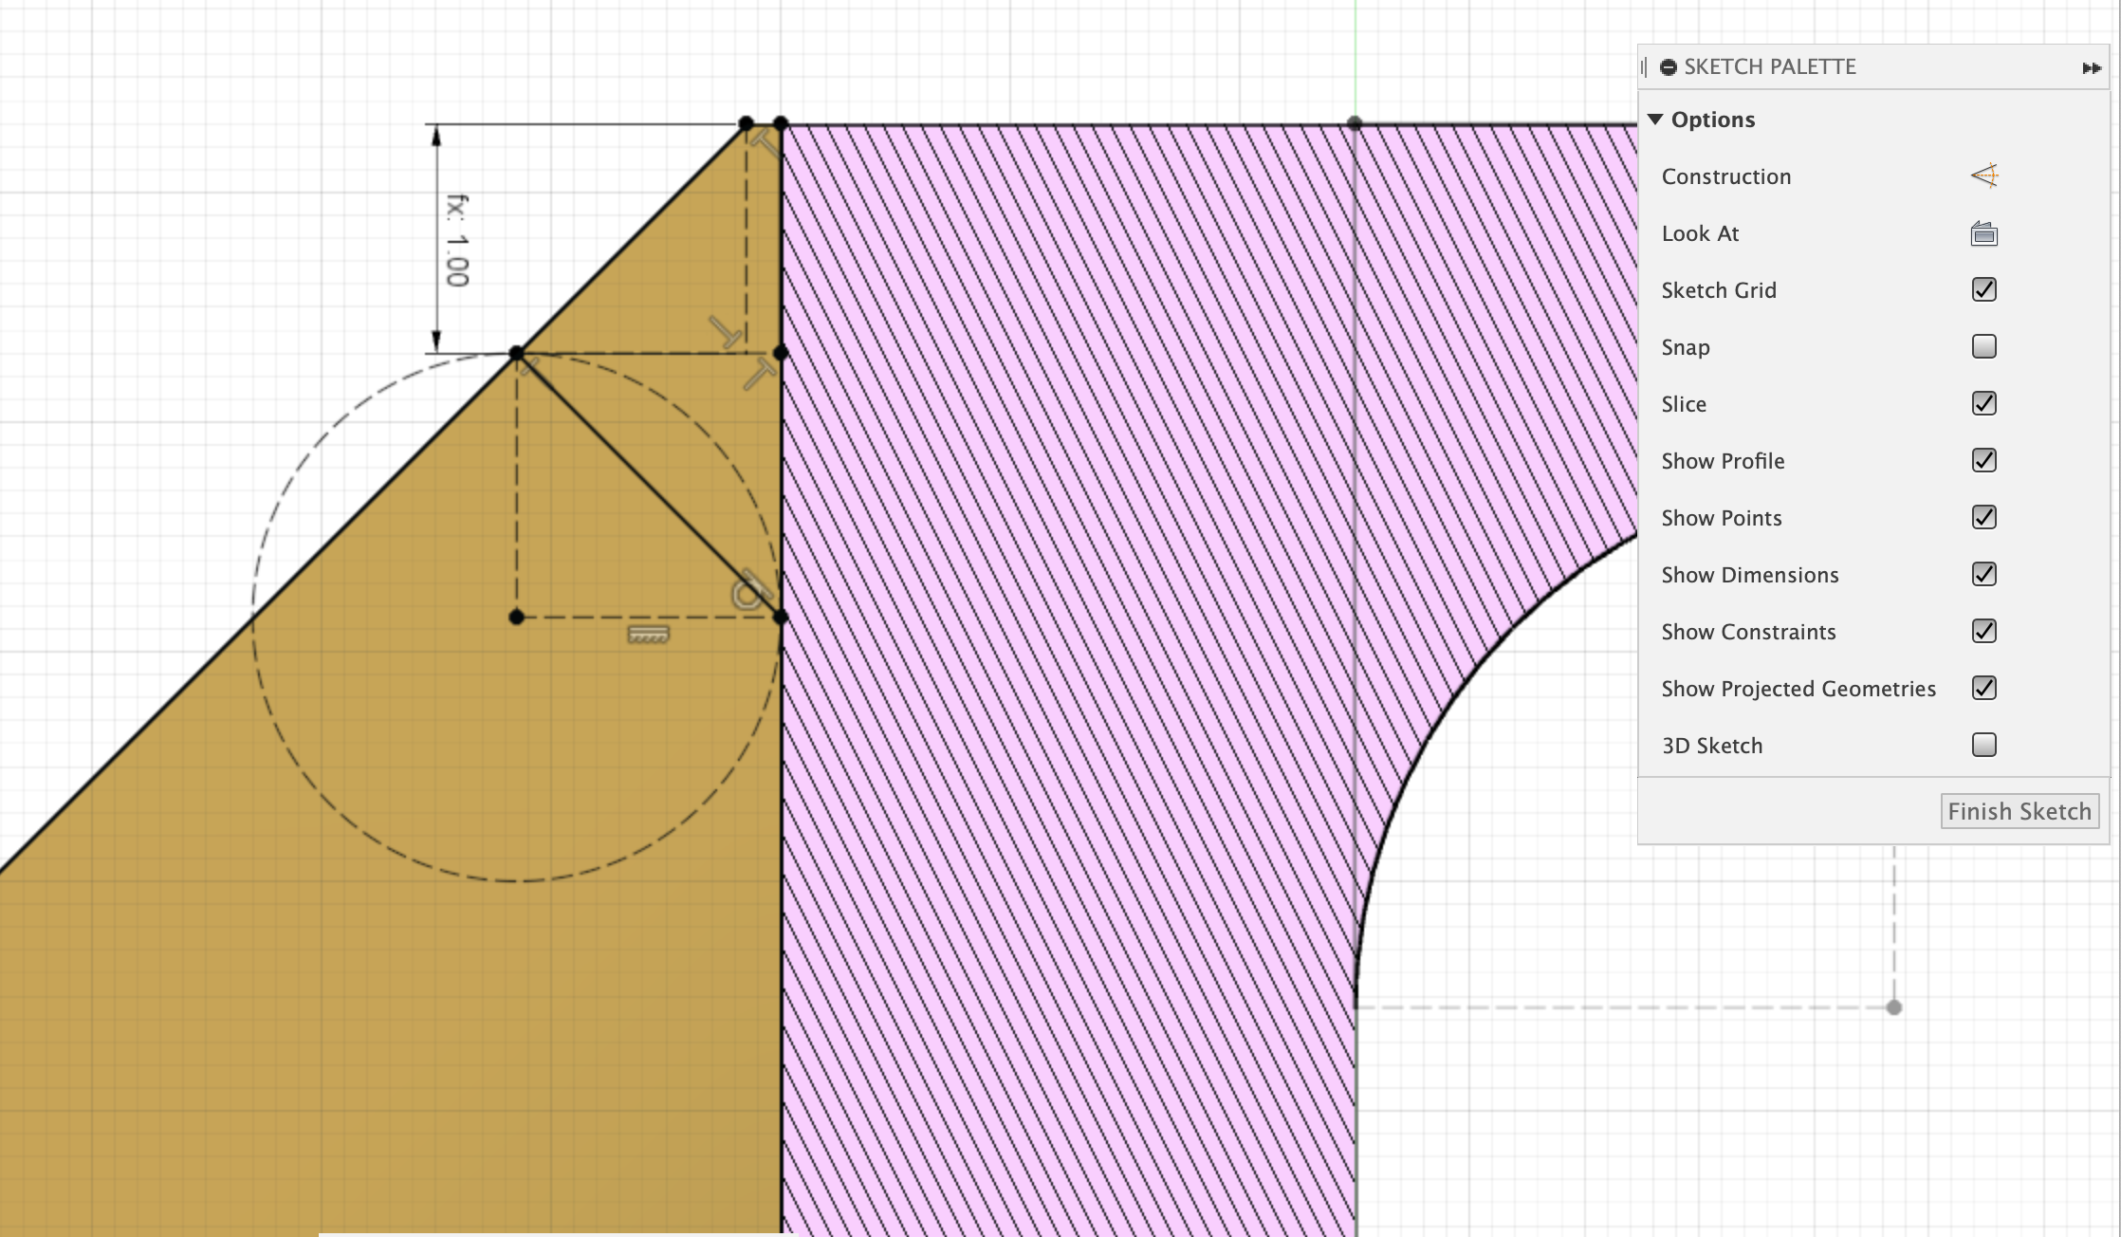Screen dimensions: 2121x1237
Task: Click the Construction label
Action: (x=1726, y=176)
